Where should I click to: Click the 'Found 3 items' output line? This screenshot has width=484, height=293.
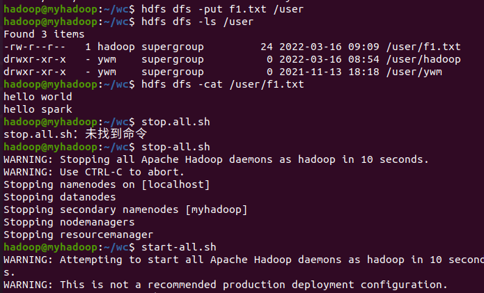pyautogui.click(x=43, y=34)
